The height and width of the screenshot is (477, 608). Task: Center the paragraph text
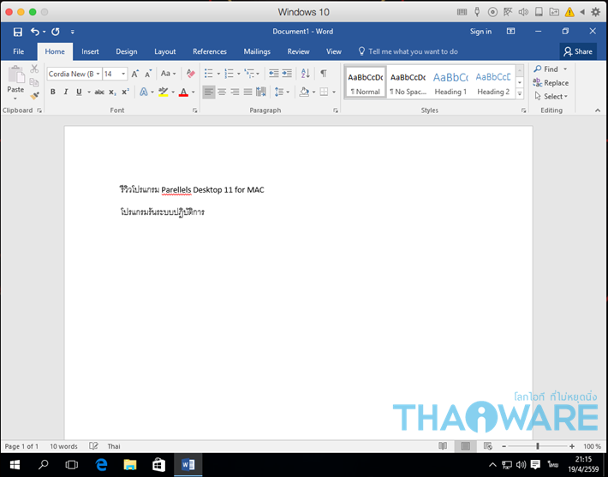click(x=222, y=92)
